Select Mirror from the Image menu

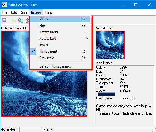60,19
